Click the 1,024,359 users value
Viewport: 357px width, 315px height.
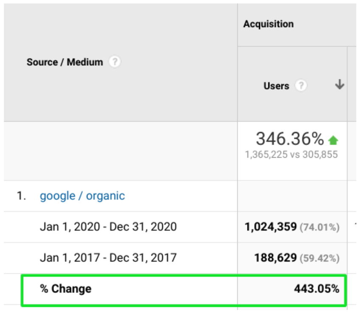coord(270,227)
